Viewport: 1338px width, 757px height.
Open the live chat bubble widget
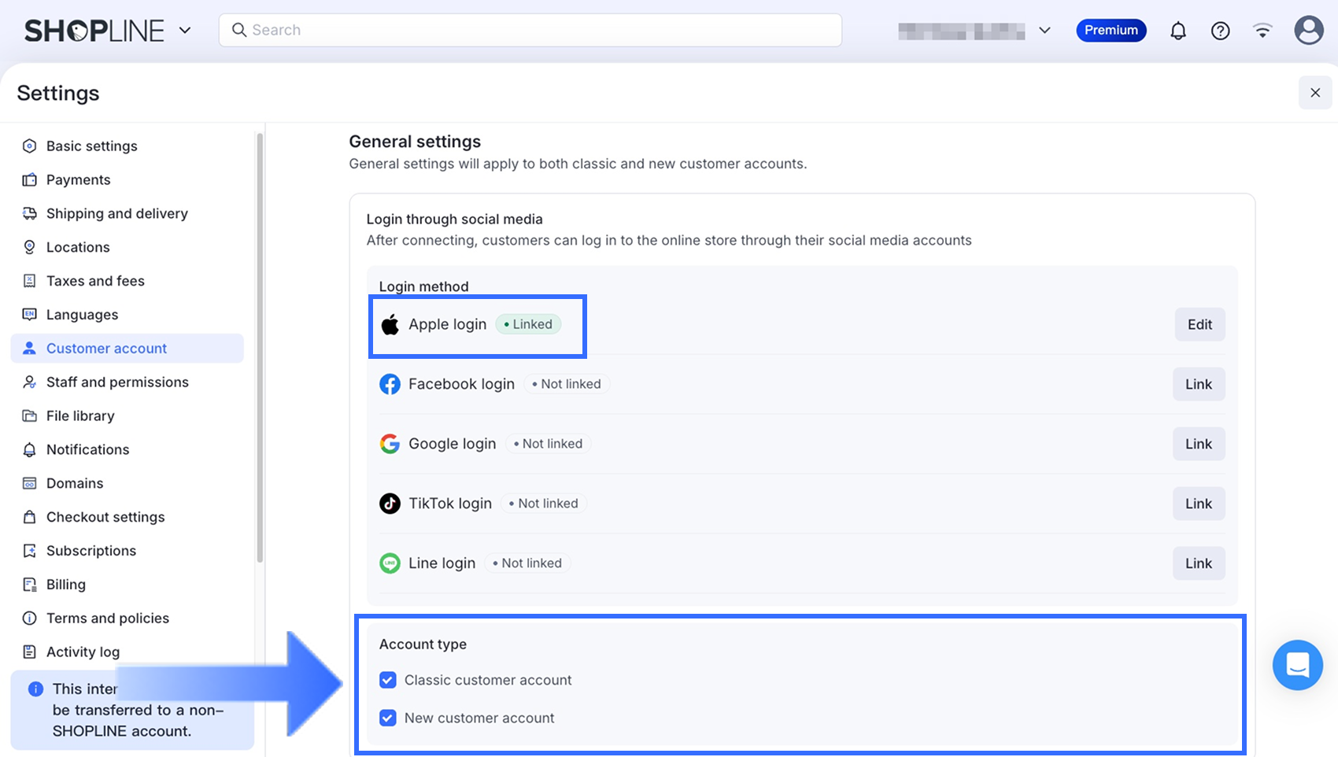(x=1297, y=665)
